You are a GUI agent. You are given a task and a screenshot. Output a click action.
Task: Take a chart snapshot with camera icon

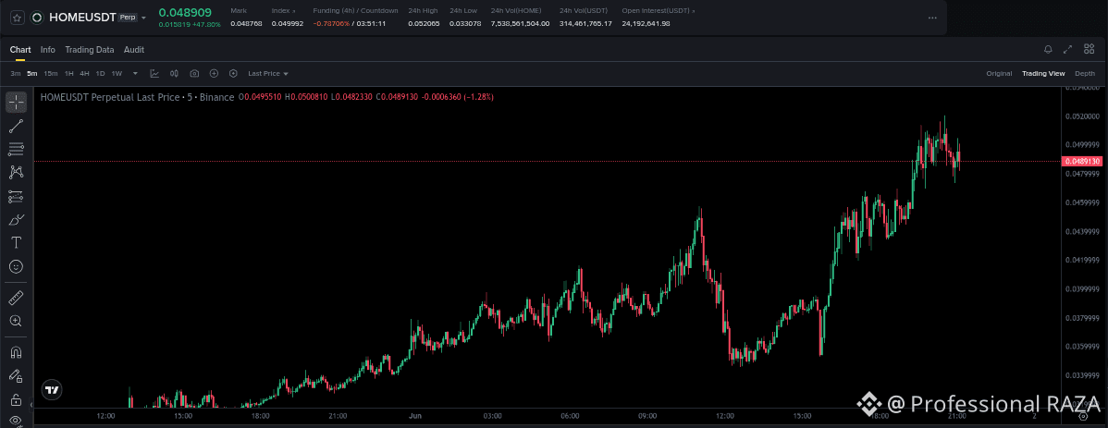[194, 73]
